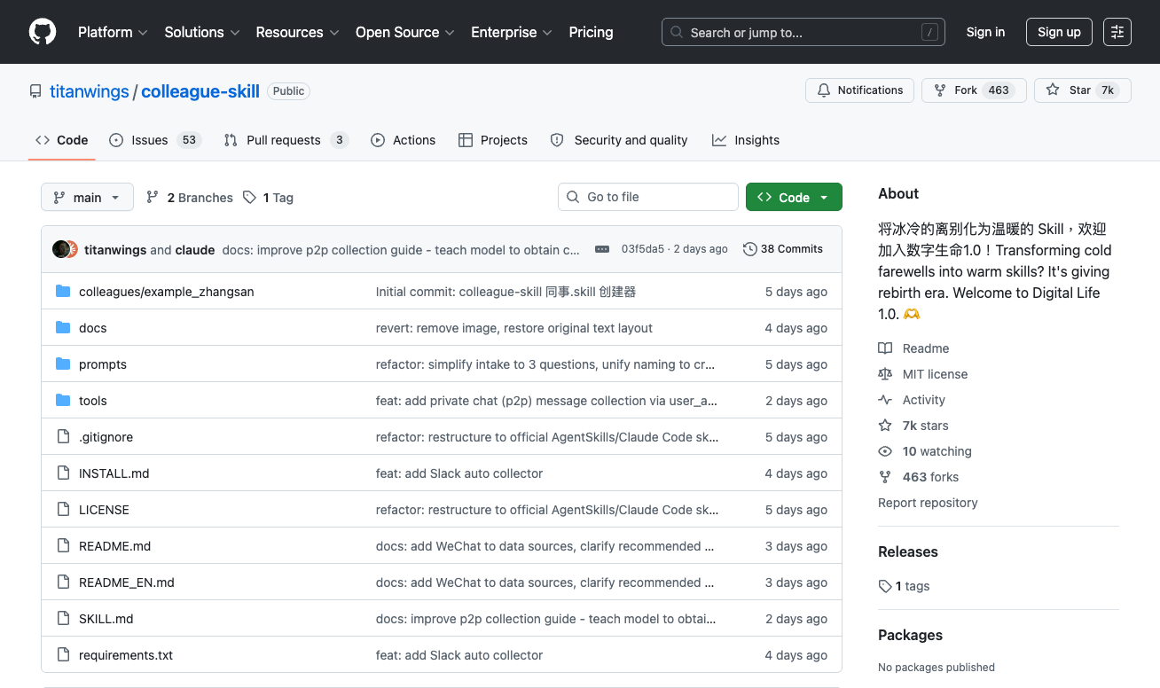Open the requirements.txt file
The height and width of the screenshot is (688, 1160).
coord(126,655)
